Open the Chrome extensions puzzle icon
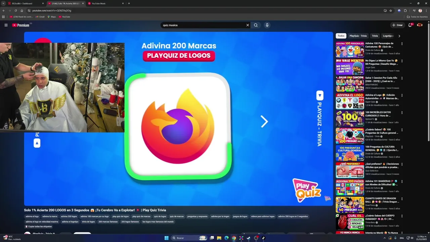 point(405,10)
